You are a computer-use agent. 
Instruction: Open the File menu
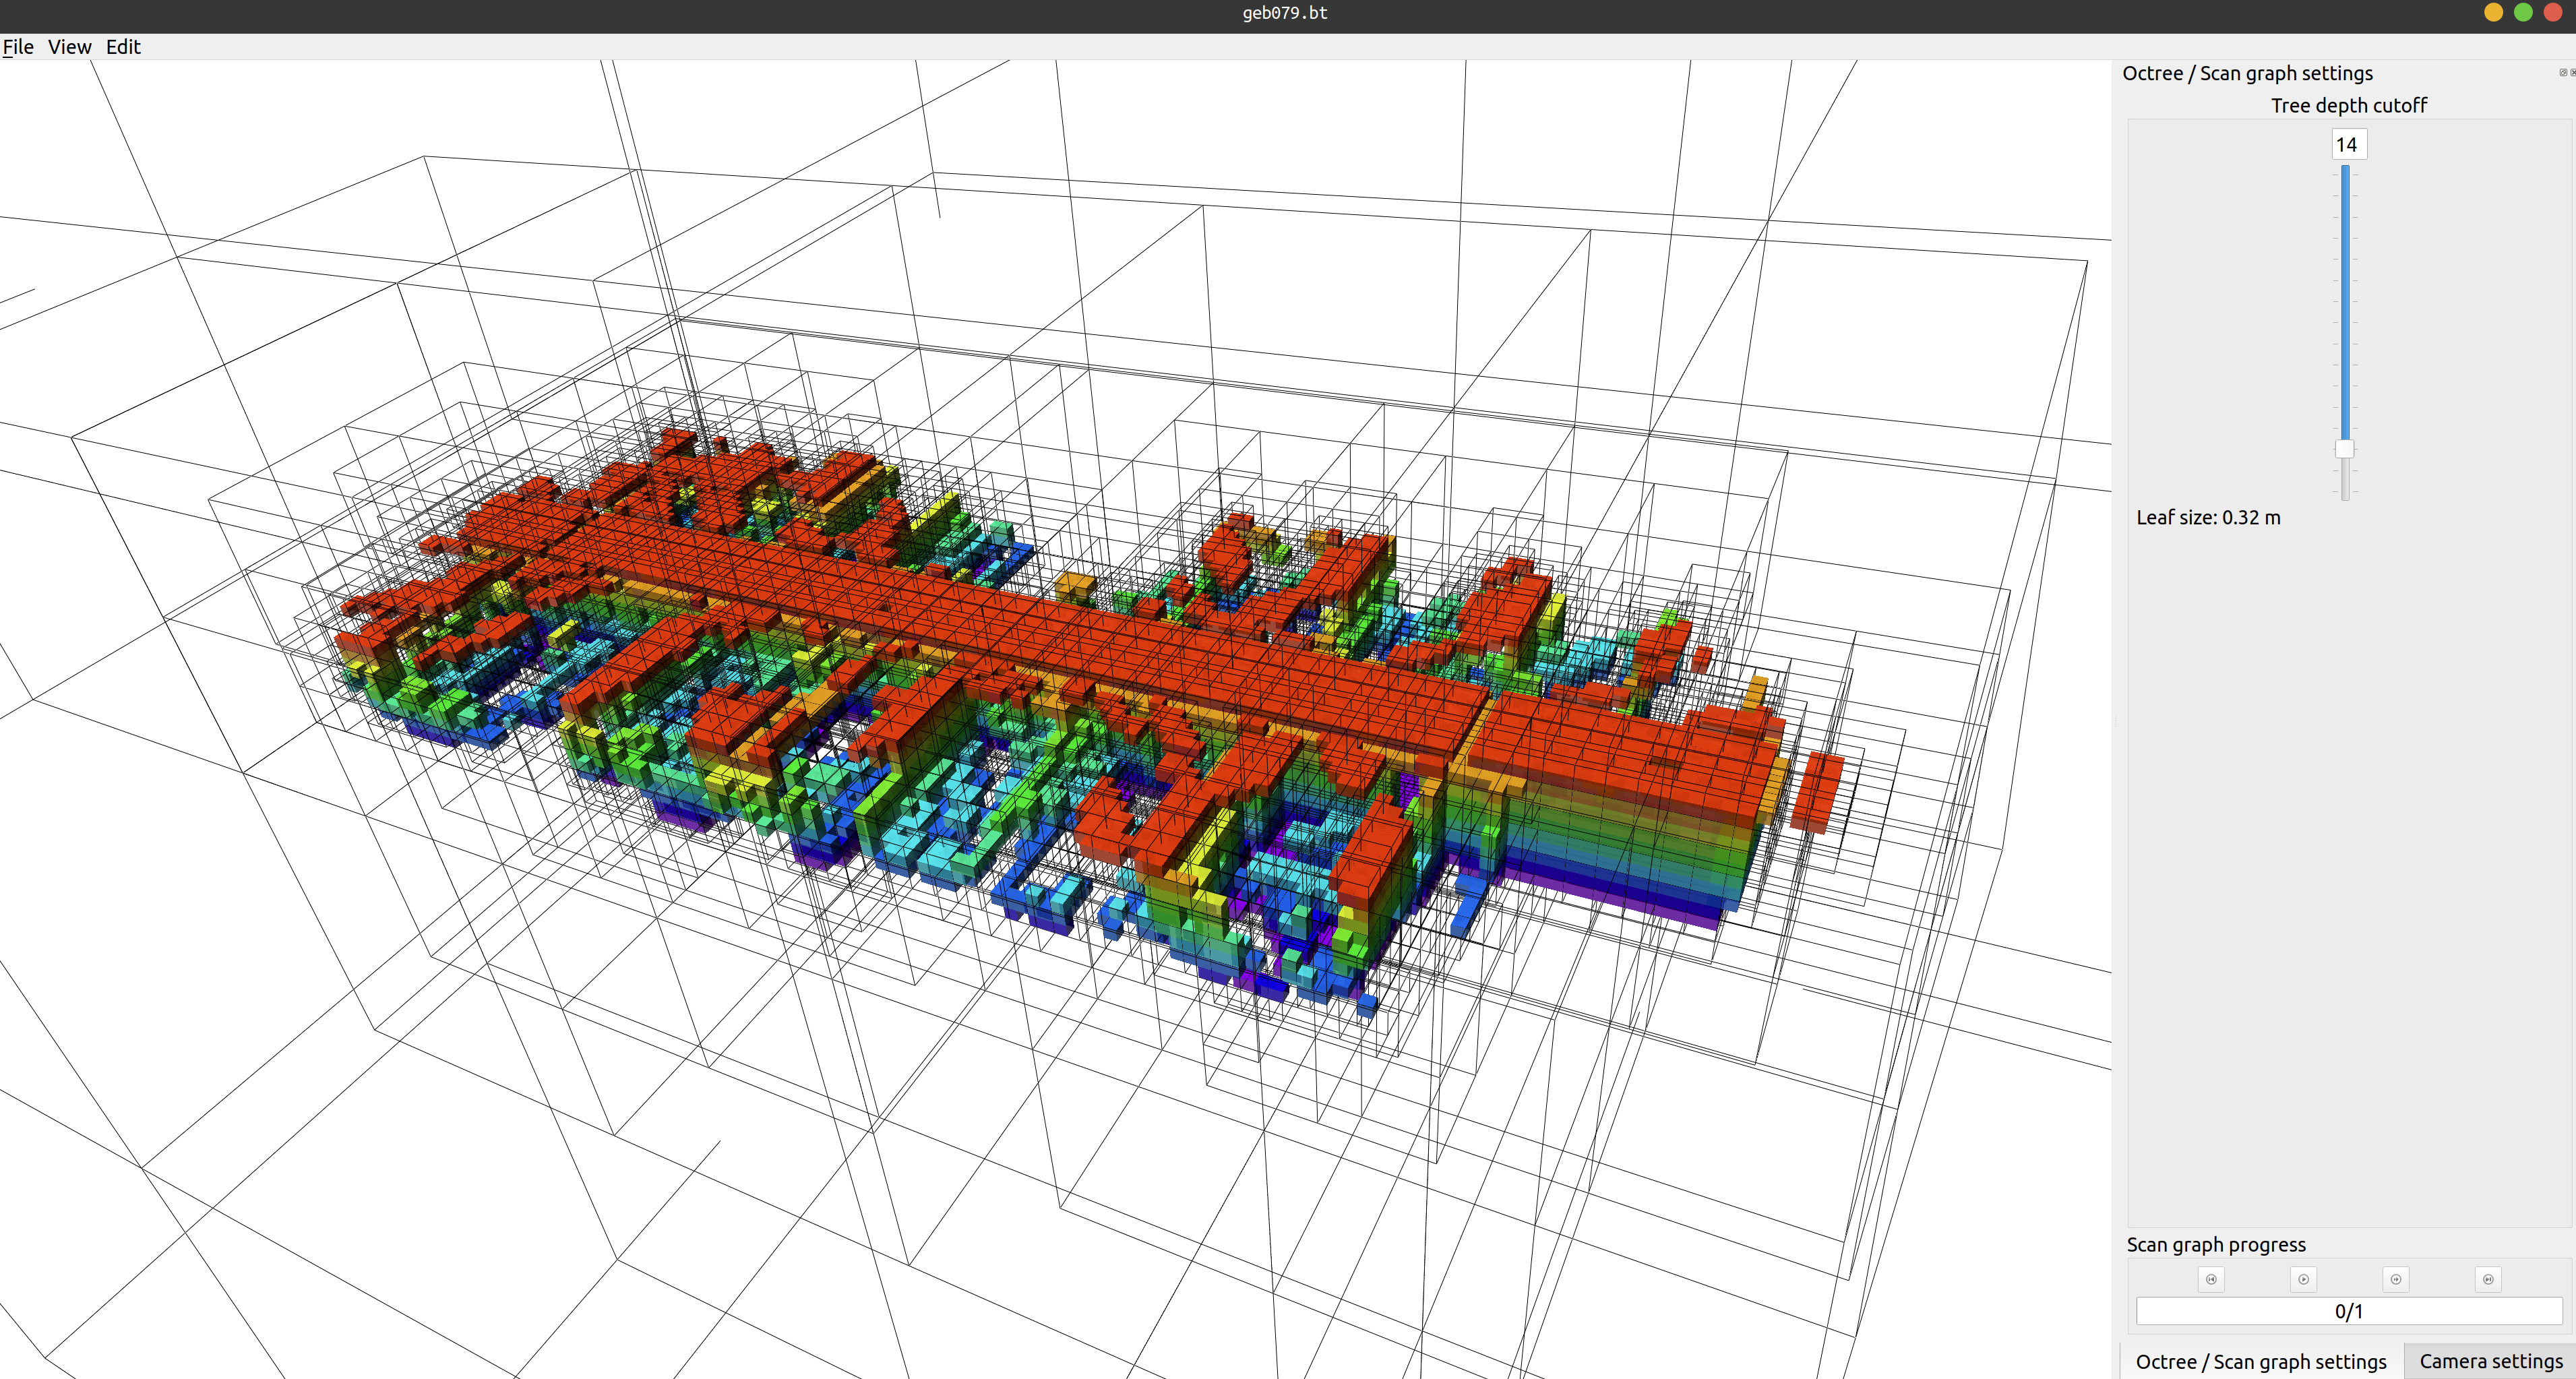pyautogui.click(x=18, y=47)
